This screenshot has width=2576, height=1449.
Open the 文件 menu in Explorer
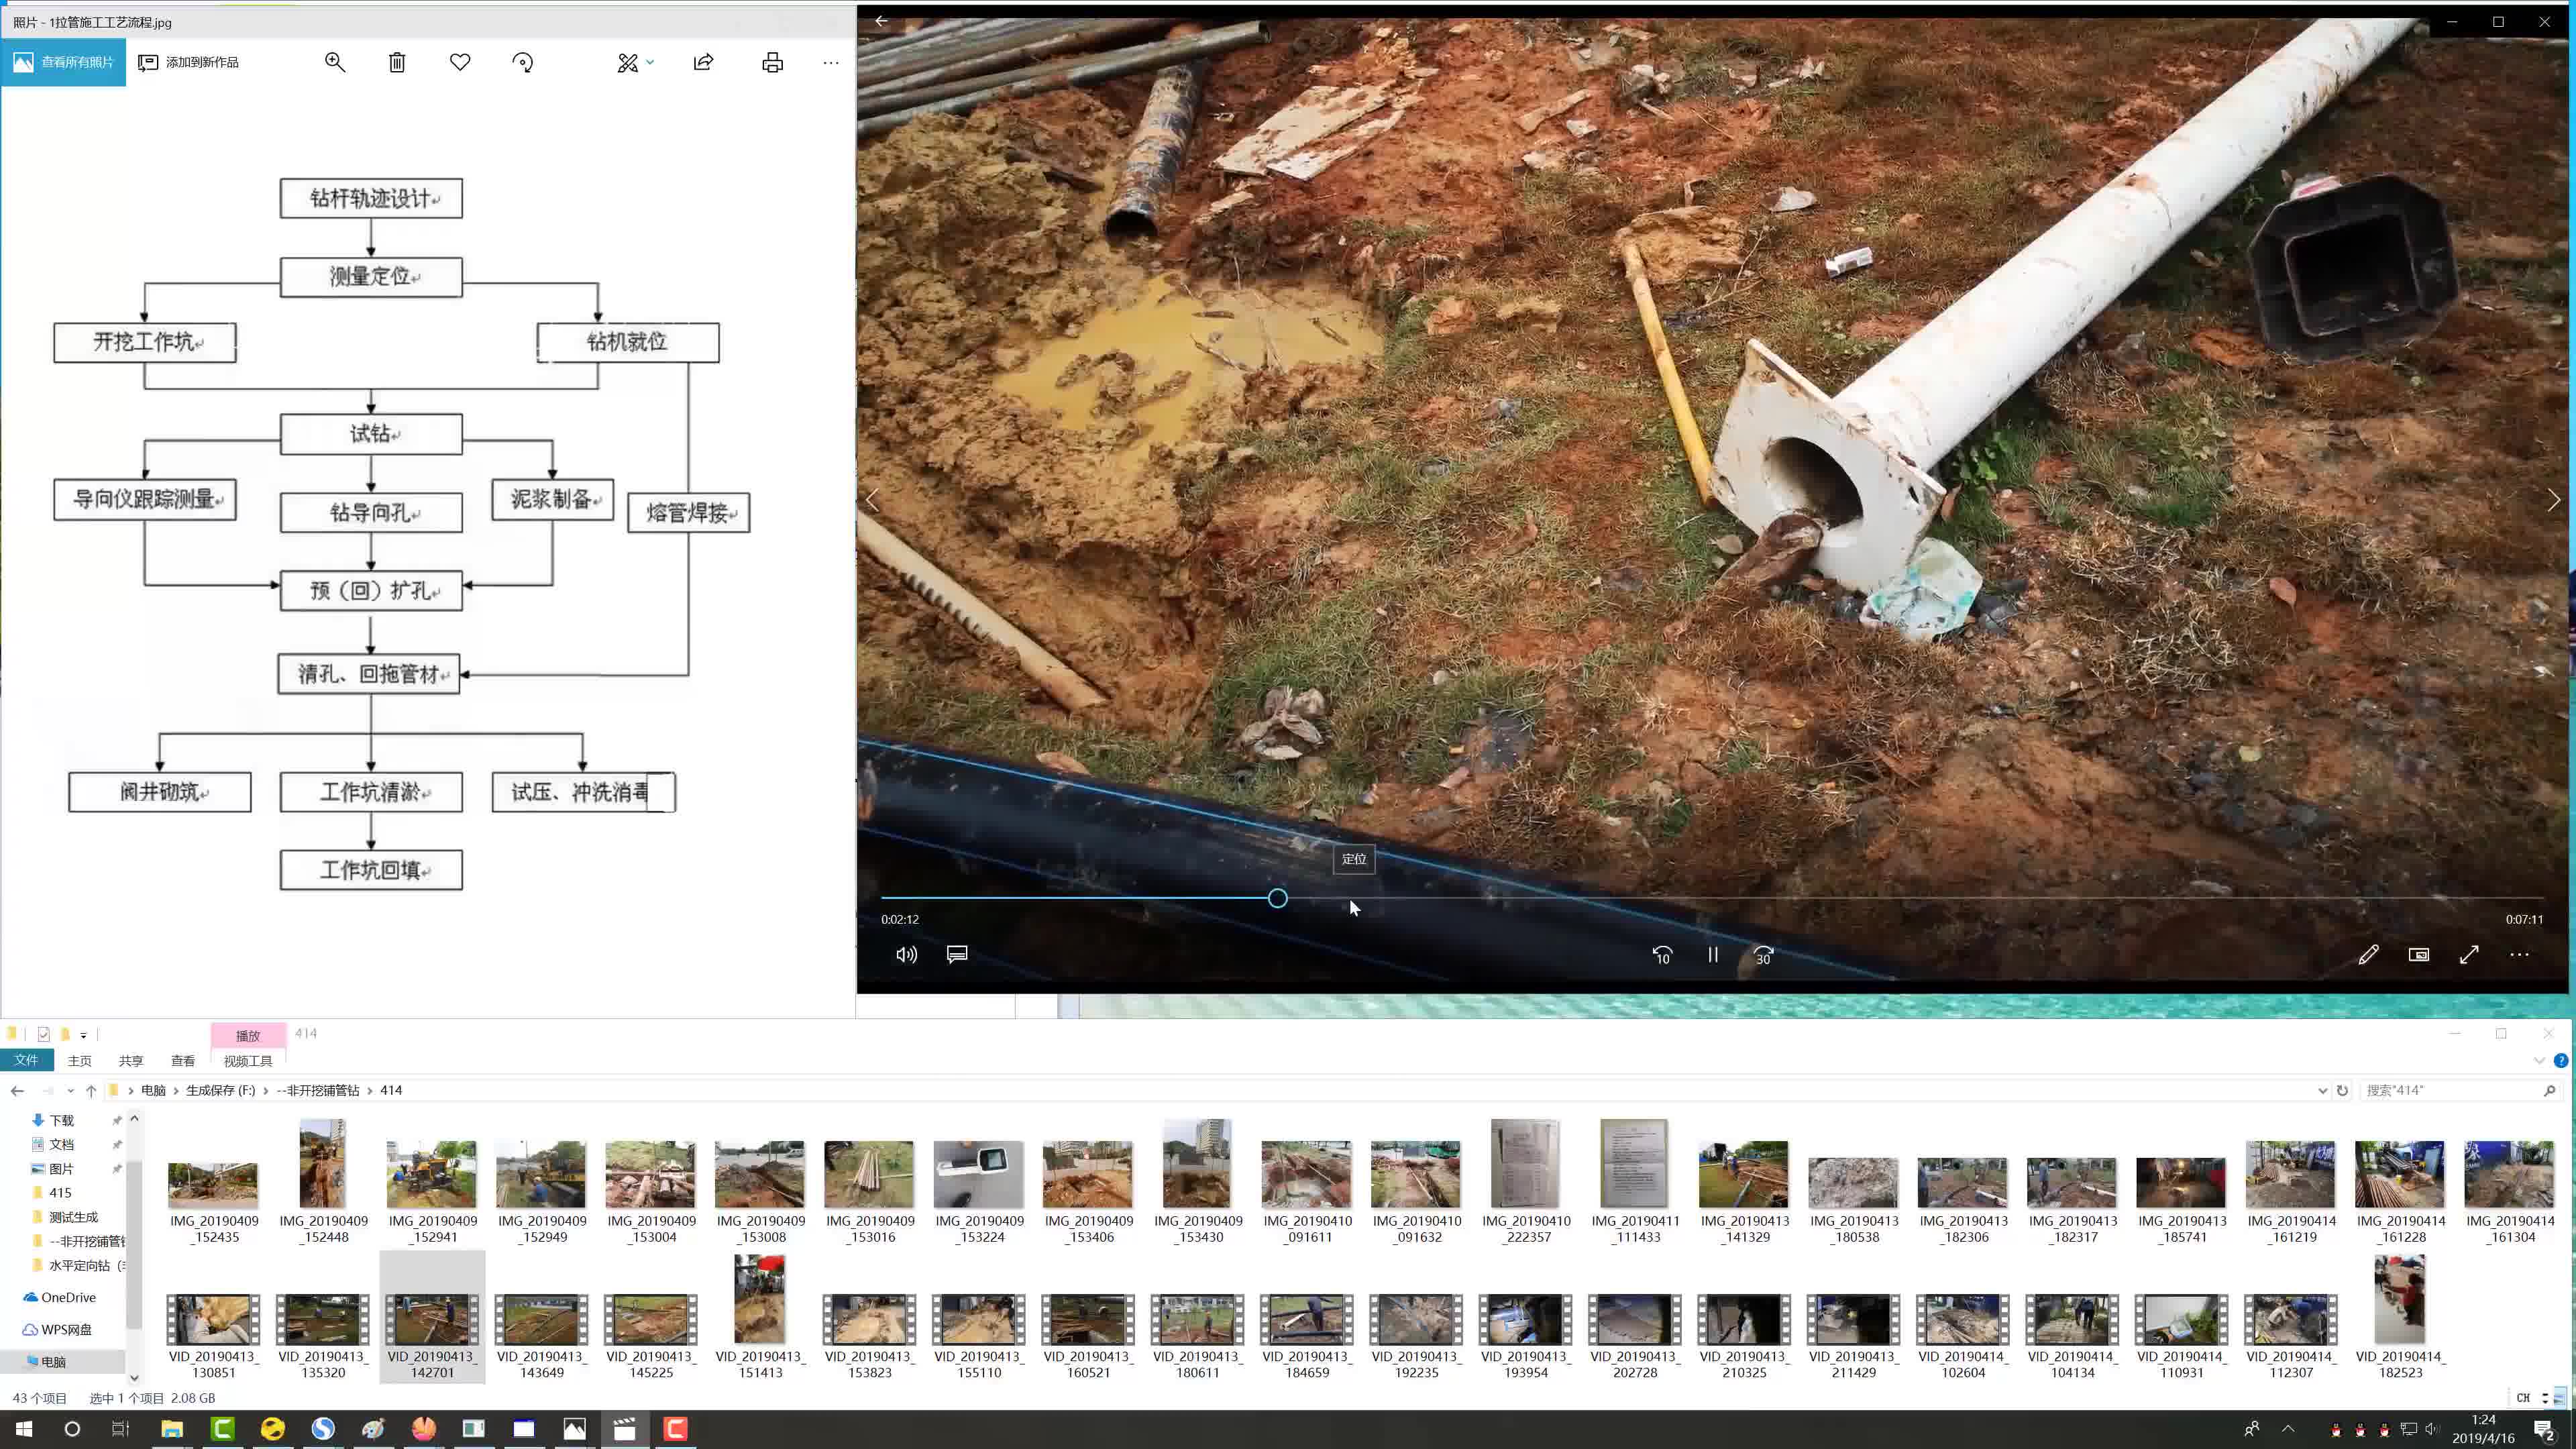tap(26, 1060)
